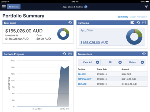This screenshot has height=112, width=150.
Task: Switch to Asset Allocation view
Action: [x=138, y=17]
